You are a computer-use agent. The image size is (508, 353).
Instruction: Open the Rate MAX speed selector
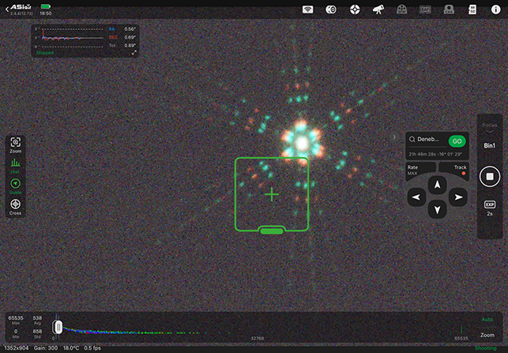pyautogui.click(x=413, y=169)
